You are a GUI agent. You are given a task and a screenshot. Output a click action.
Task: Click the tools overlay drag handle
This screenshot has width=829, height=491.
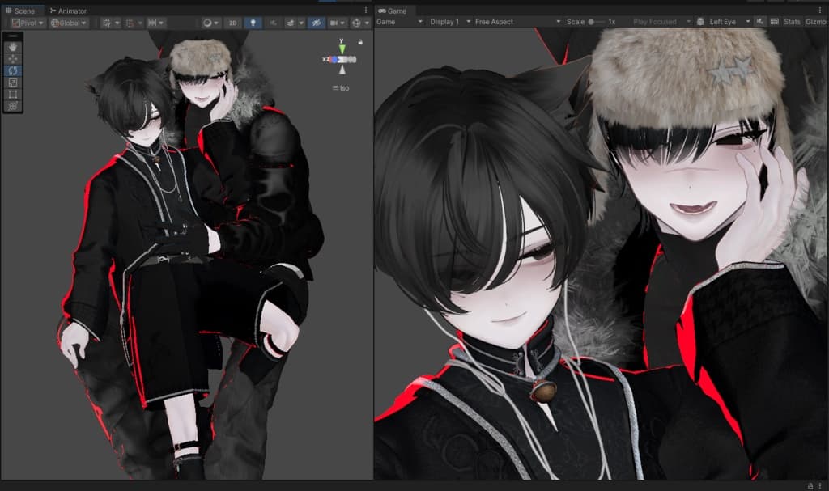pos(13,36)
